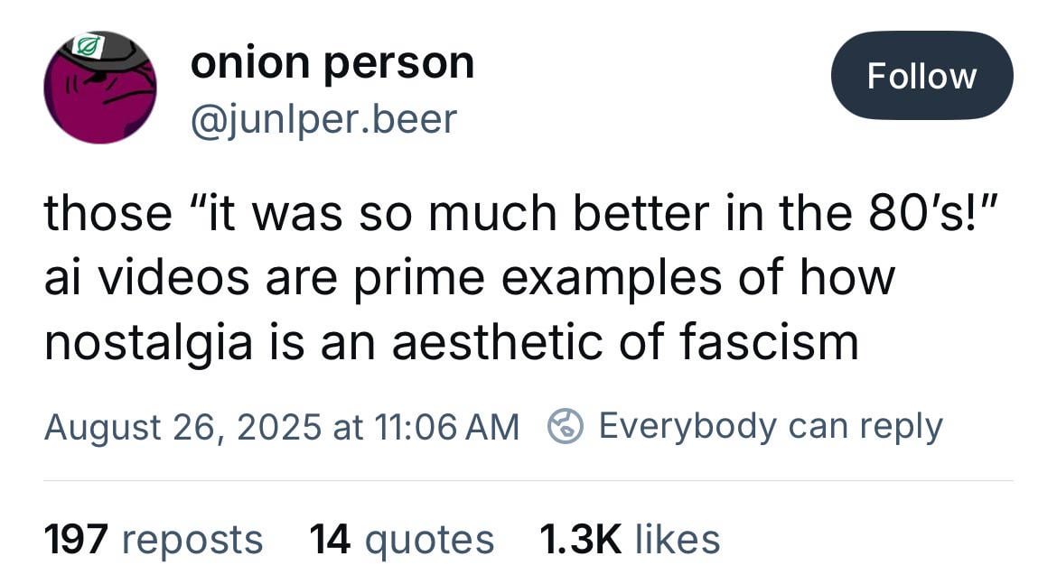The height and width of the screenshot is (584, 1057).
Task: Select the quotes label text
Action: pos(429,541)
